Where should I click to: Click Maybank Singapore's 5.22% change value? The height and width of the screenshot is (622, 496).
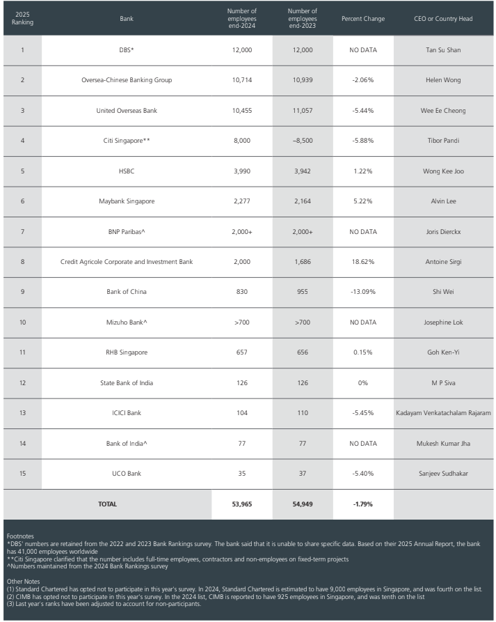point(363,201)
